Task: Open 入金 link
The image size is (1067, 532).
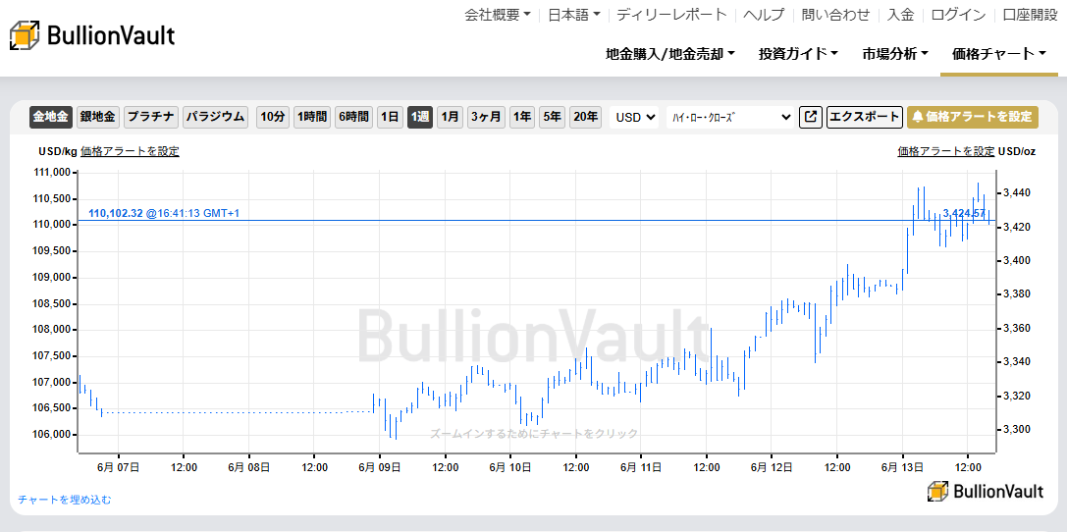Action: pos(901,15)
